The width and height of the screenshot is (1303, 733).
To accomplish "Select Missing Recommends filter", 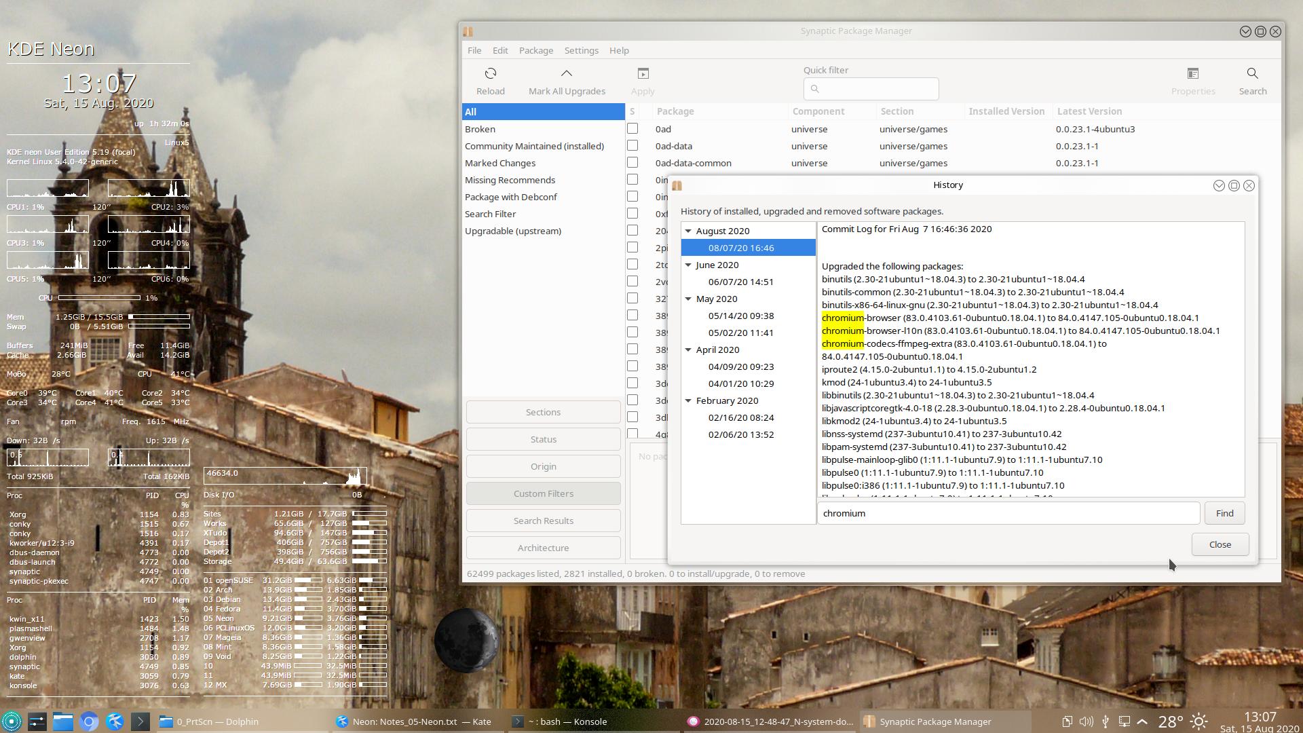I will click(x=543, y=180).
